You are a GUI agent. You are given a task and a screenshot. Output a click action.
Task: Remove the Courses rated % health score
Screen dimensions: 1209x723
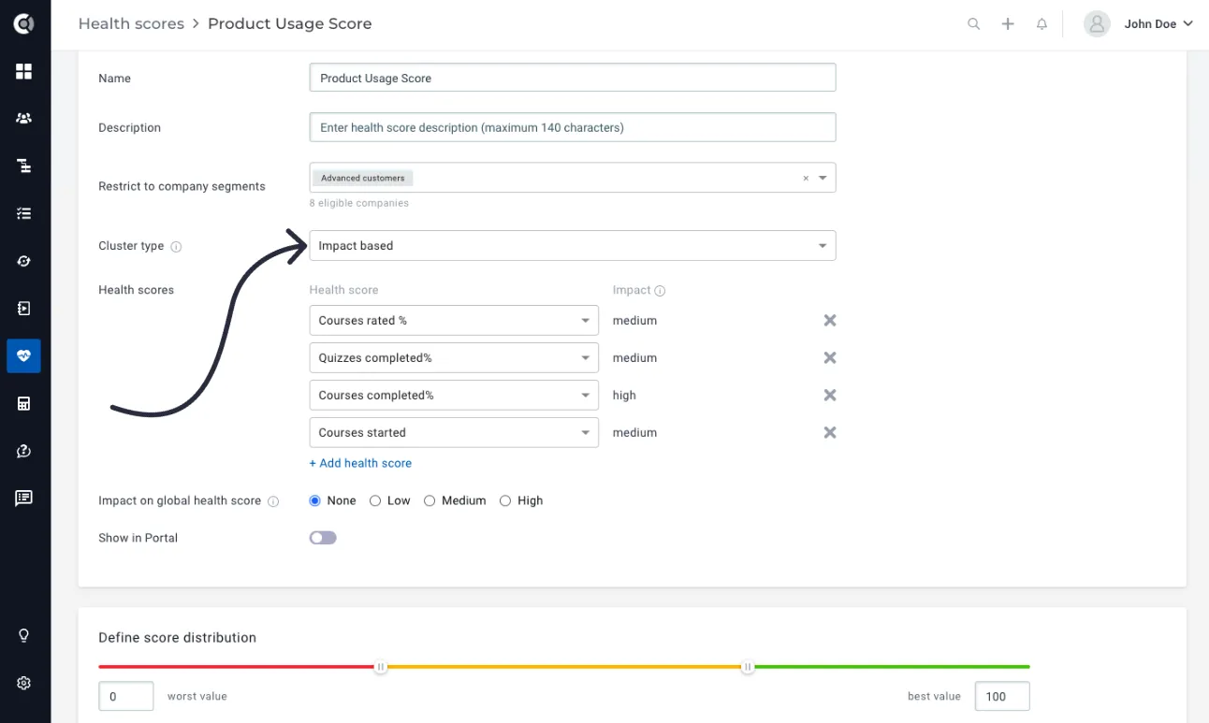(x=829, y=320)
